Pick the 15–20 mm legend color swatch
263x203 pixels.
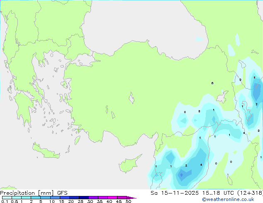(x=64, y=198)
